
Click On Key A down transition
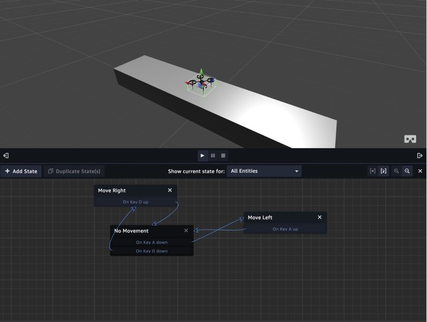click(x=152, y=243)
